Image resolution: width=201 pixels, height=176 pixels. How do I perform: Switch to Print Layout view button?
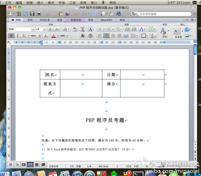tap(30, 165)
